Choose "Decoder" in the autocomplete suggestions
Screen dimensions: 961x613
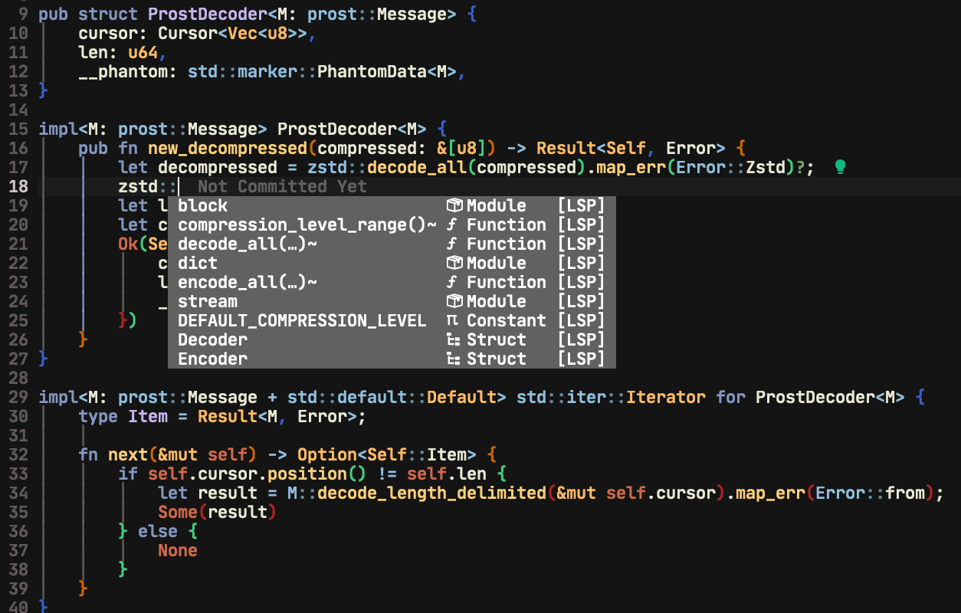212,339
